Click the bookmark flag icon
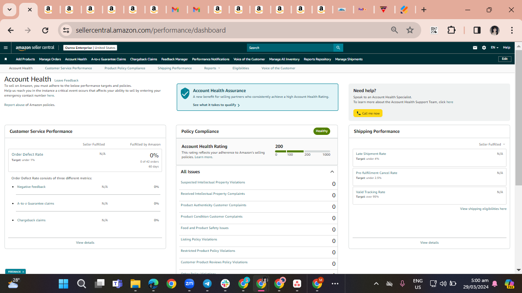522x293 pixels. tap(6, 59)
